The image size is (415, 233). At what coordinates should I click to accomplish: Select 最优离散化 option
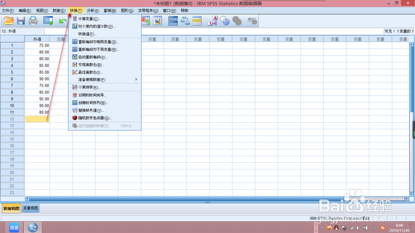tap(105, 73)
